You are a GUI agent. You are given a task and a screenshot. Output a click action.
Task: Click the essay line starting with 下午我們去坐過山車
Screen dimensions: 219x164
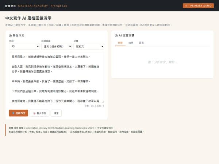(55, 91)
